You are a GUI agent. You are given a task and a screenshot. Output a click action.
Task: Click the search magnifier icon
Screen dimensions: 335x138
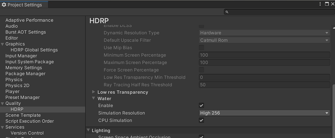tap(227, 12)
